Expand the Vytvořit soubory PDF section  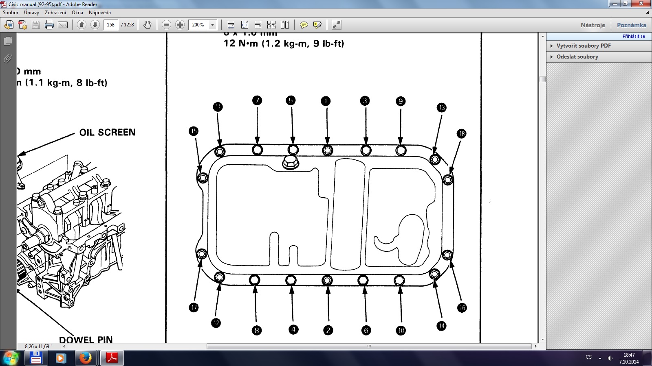584,46
